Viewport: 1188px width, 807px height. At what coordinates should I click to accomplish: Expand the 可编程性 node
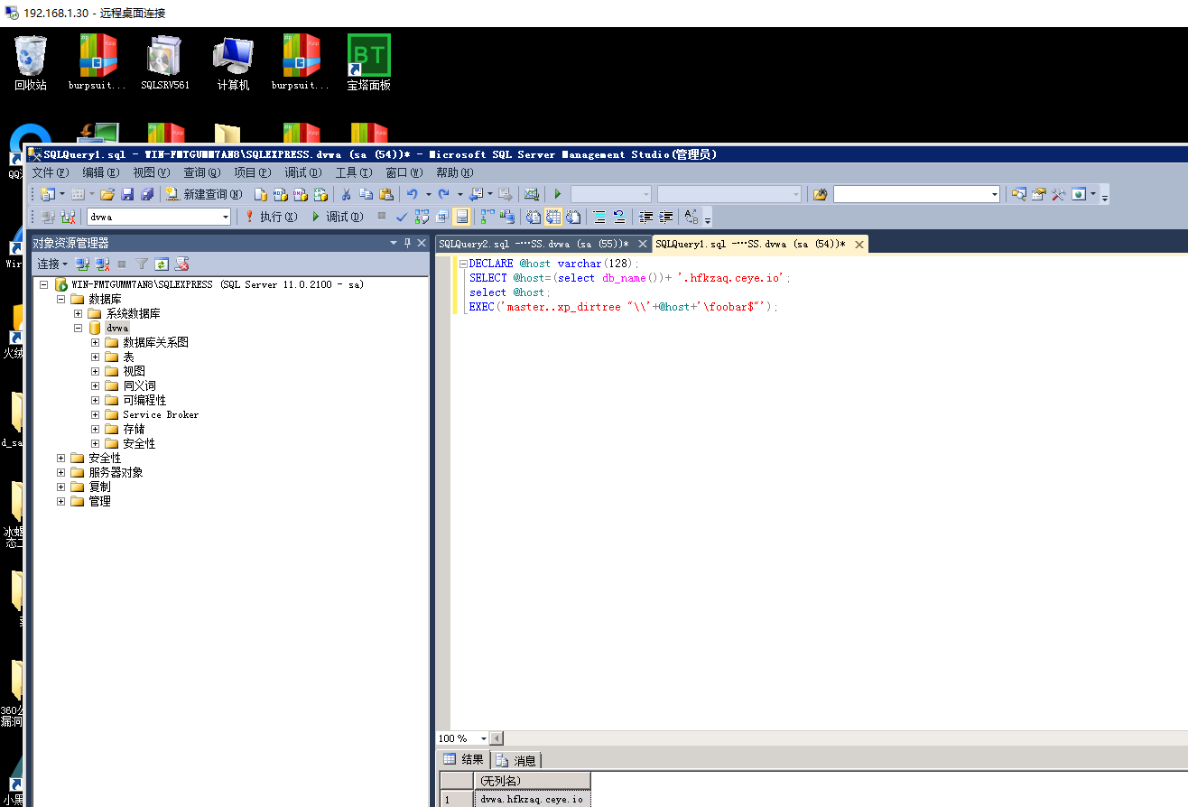pos(95,400)
